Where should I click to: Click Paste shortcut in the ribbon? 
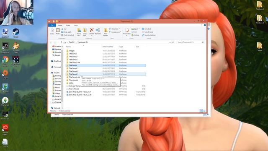tap(68, 35)
